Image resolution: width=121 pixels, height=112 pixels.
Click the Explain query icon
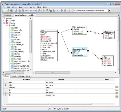click(54, 11)
